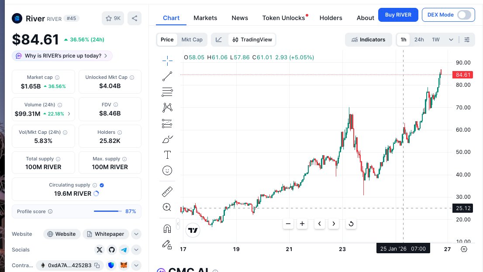This screenshot has width=483, height=272.
Task: Click the share icon next to River
Action: (135, 18)
